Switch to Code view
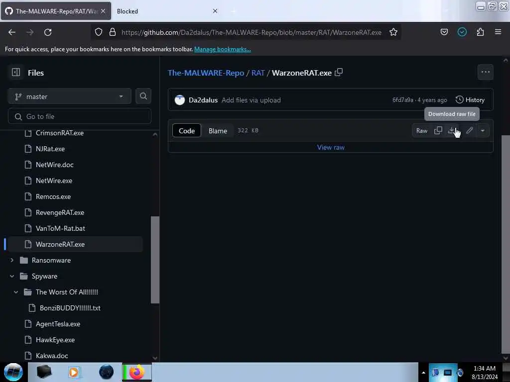The height and width of the screenshot is (382, 510). (x=187, y=131)
